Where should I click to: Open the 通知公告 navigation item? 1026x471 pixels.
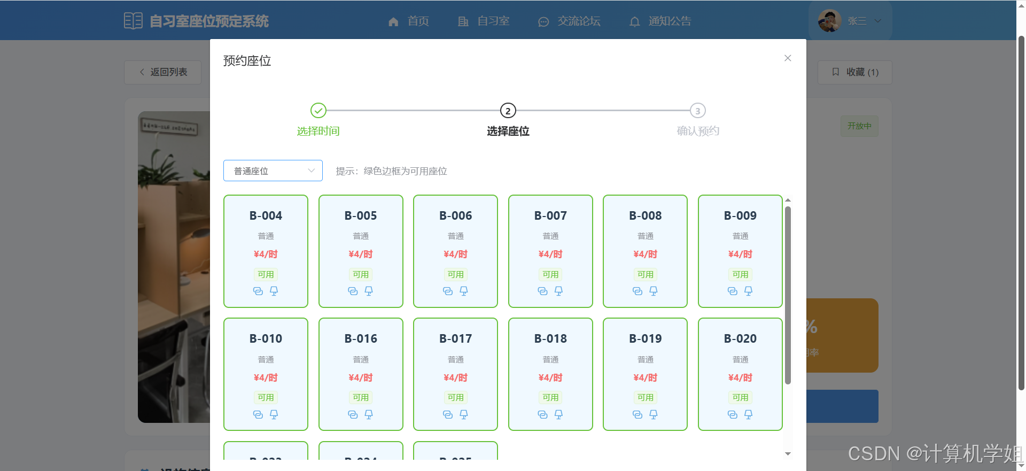point(660,21)
